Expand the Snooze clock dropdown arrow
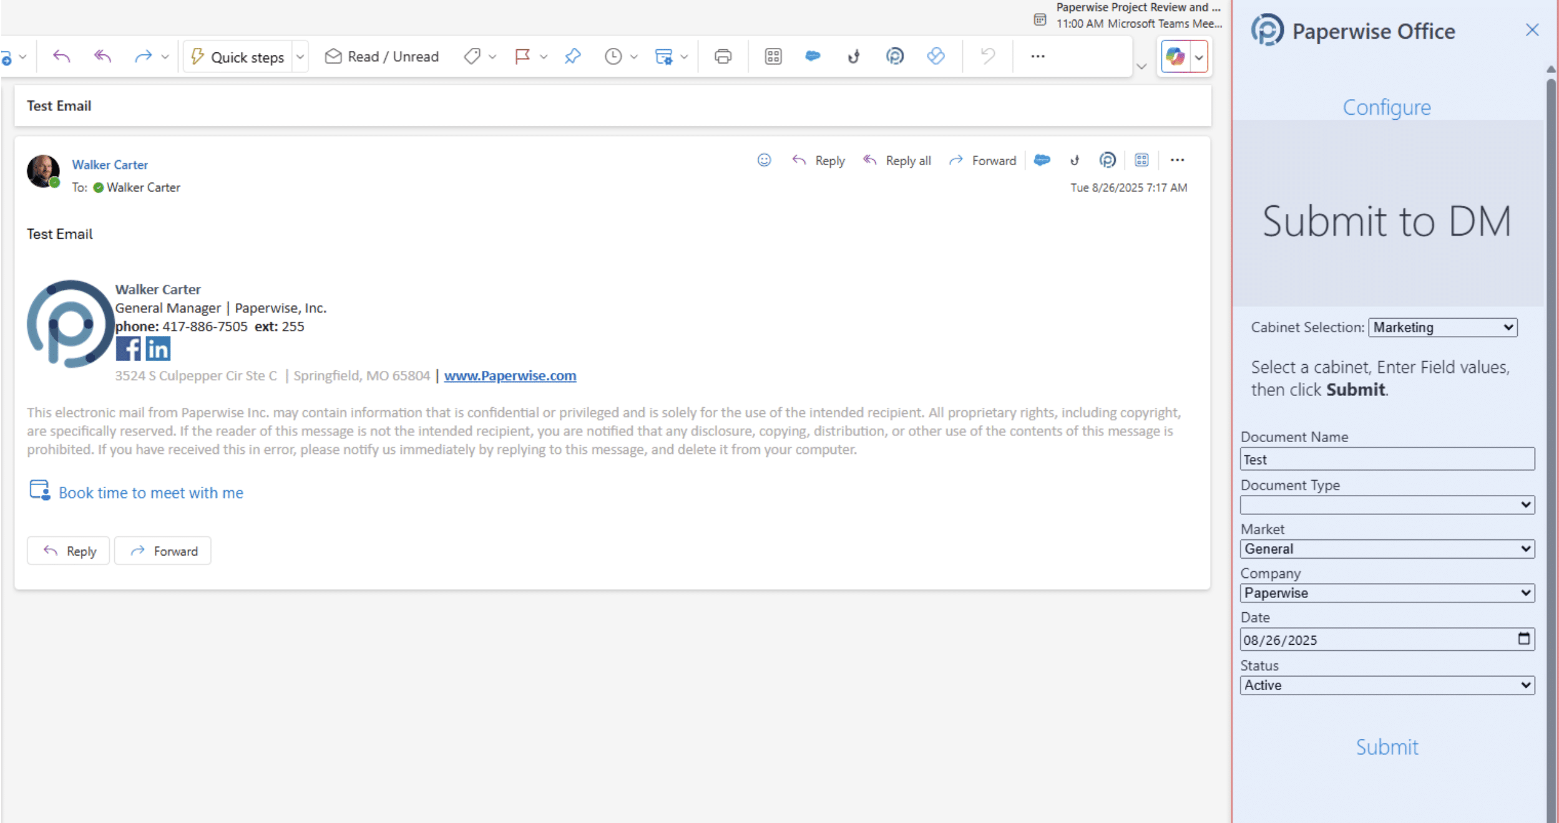The height and width of the screenshot is (823, 1559). tap(634, 57)
